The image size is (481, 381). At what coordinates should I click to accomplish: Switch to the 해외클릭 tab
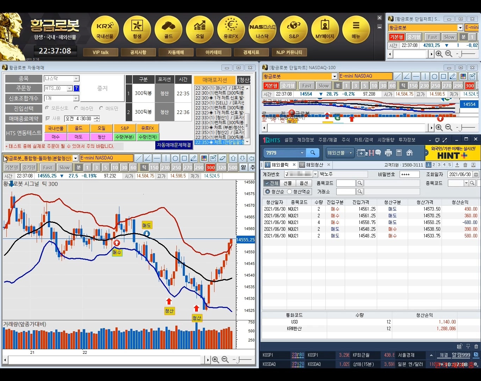280,165
